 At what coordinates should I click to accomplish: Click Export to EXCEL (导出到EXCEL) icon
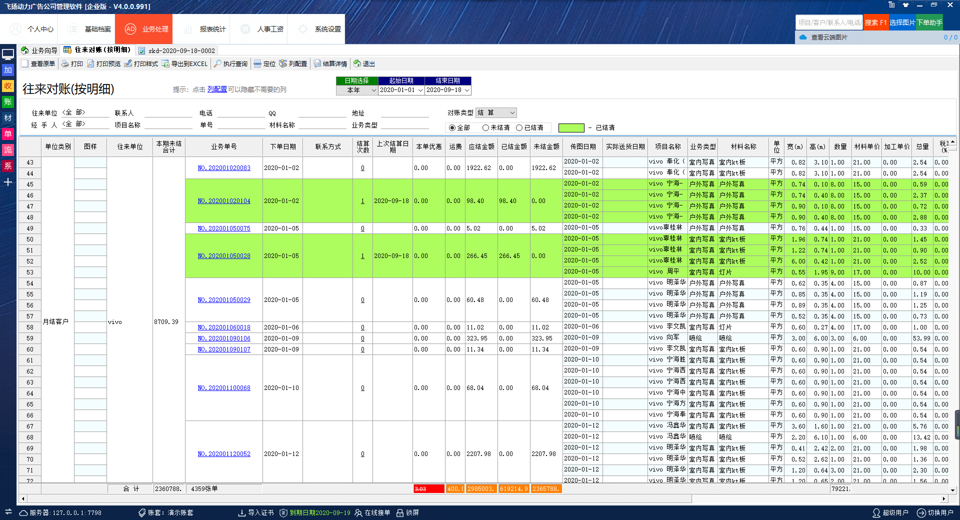coord(165,64)
